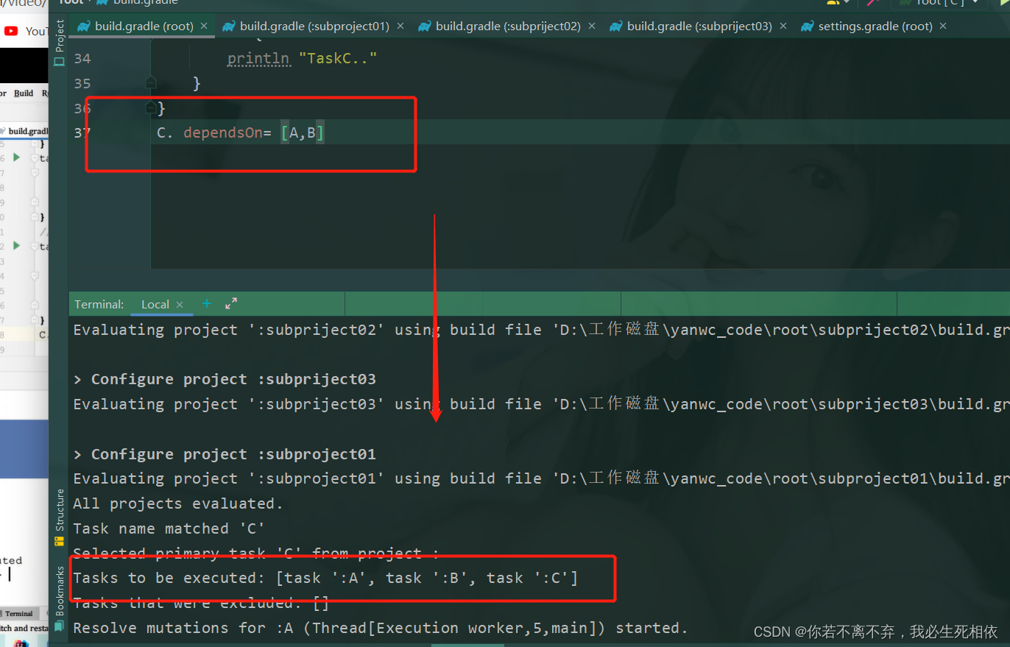
Task: Click 'Resolve mutations for :A' terminal line
Action: tap(381, 628)
